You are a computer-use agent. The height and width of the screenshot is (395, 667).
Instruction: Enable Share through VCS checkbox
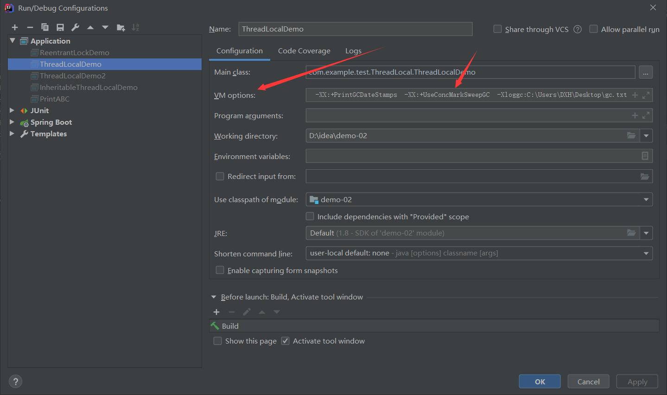click(x=498, y=29)
